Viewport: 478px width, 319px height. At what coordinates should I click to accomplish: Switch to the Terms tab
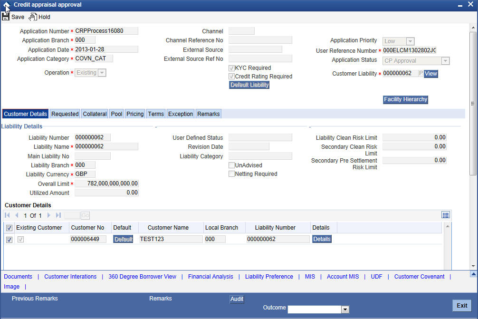(x=156, y=114)
